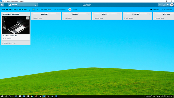Click the network icon in system tray
Image resolution: width=174 pixels, height=98 pixels.
pos(157,96)
